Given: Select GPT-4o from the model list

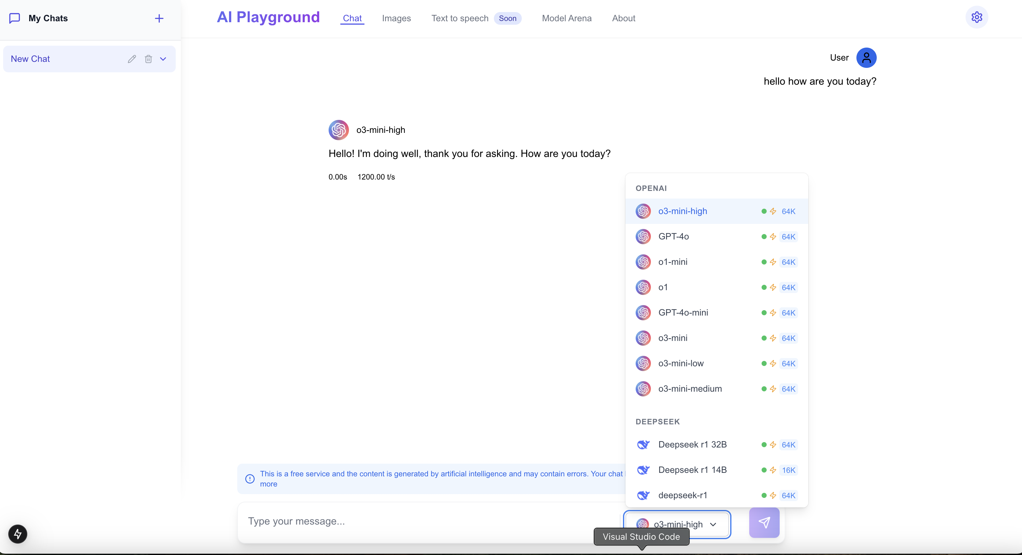Looking at the screenshot, I should pos(674,237).
